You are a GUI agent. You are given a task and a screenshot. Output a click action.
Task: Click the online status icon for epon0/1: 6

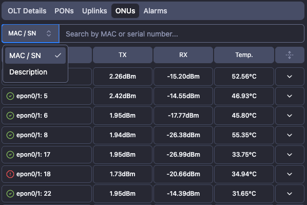pyautogui.click(x=10, y=116)
